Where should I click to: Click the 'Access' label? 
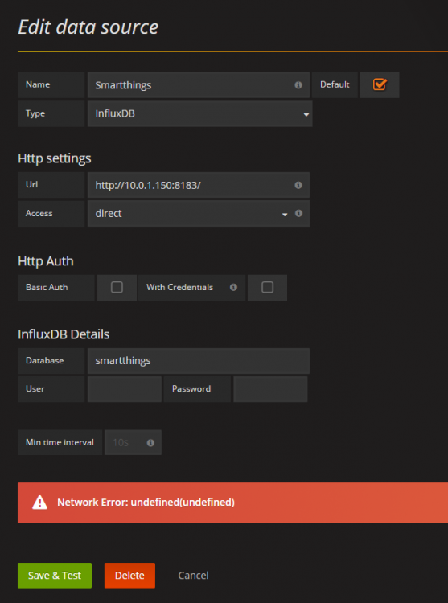tap(39, 213)
